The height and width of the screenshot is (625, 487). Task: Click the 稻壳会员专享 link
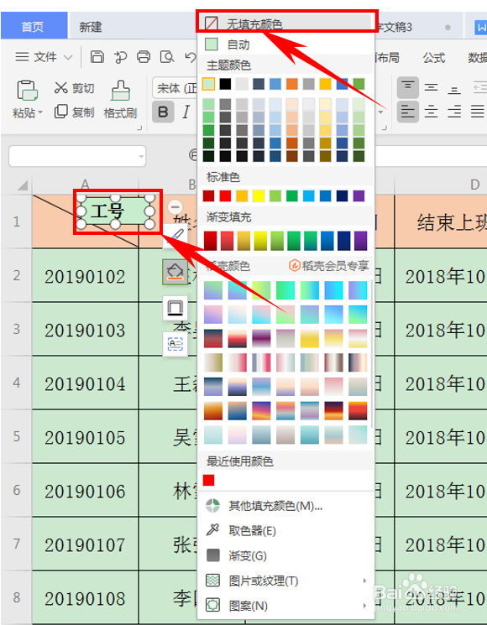(328, 266)
